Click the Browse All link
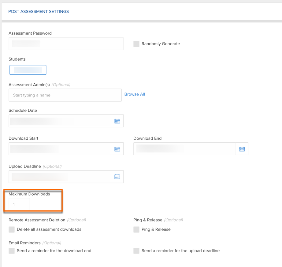The height and width of the screenshot is (267, 282). click(135, 94)
